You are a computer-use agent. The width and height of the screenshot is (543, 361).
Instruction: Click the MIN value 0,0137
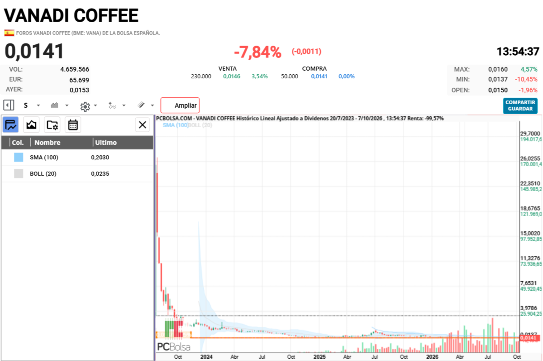pos(498,80)
